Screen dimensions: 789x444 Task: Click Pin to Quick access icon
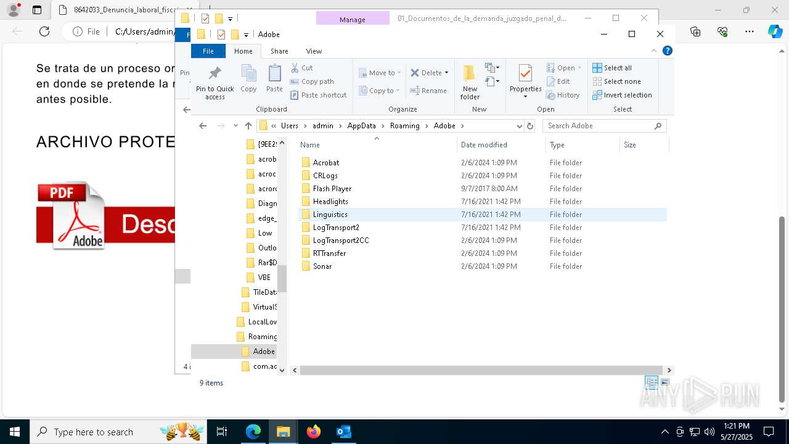[215, 81]
